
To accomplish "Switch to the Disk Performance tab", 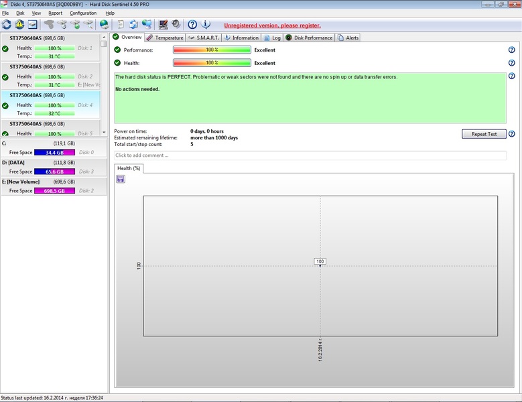I will tap(309, 38).
